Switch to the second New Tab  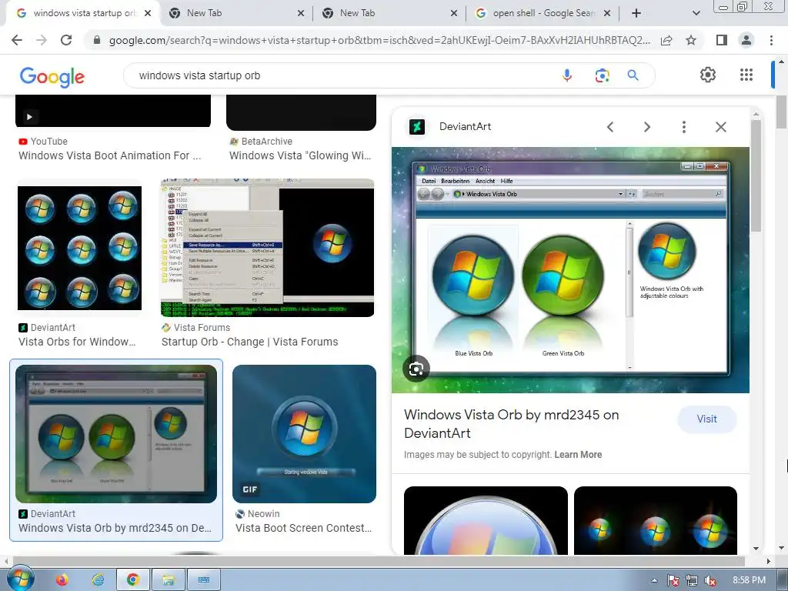pos(389,13)
